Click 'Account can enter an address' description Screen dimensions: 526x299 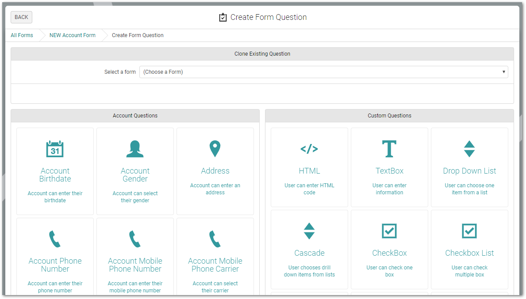pos(215,189)
